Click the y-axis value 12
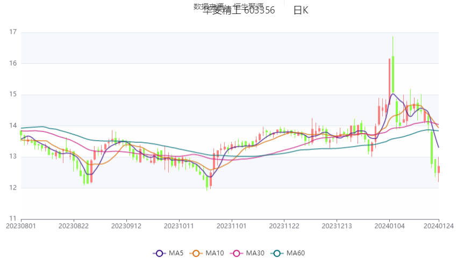The image size is (457, 278). [x=13, y=187]
